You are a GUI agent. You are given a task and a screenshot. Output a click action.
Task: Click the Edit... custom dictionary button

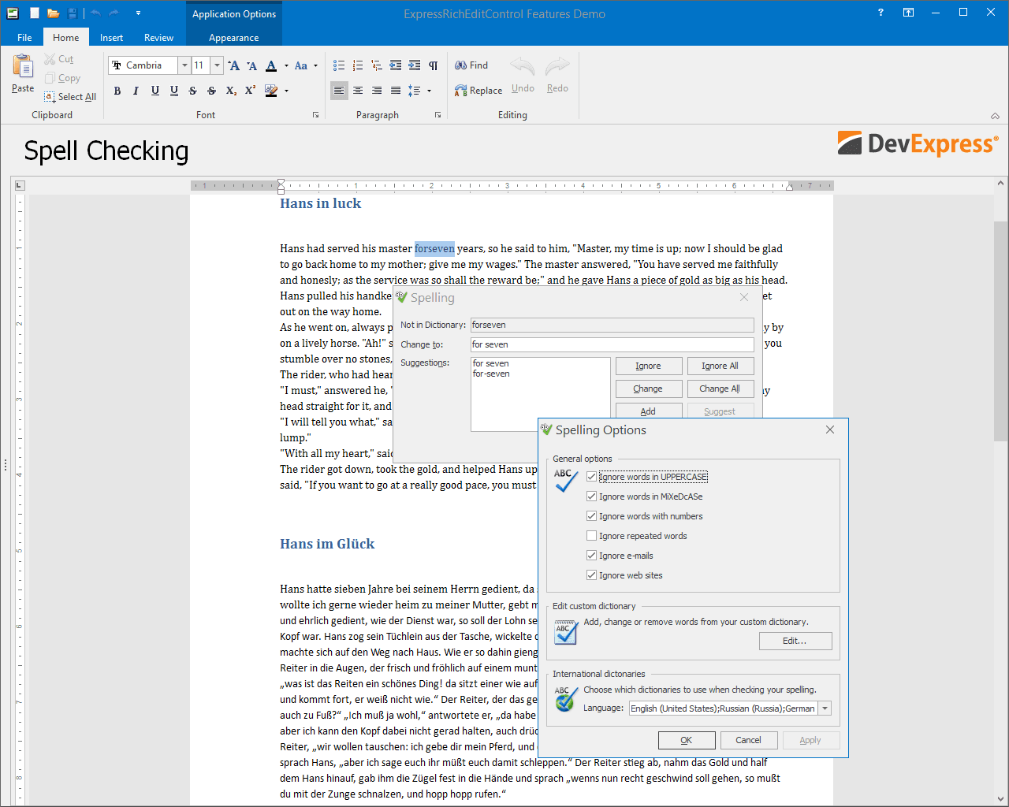pos(795,641)
